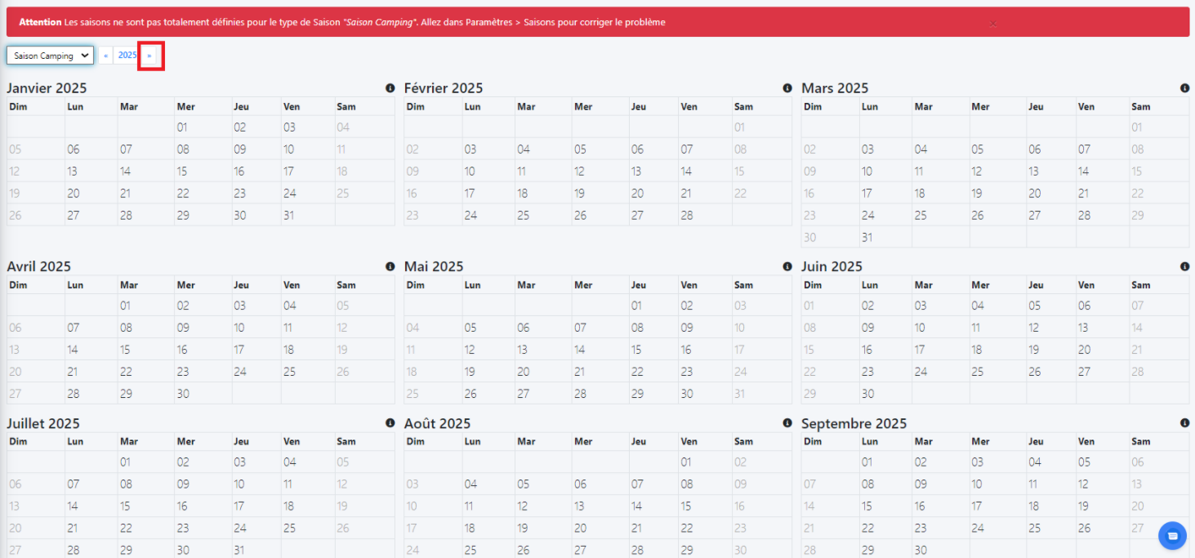The width and height of the screenshot is (1195, 558).
Task: Open the info icon for Mai 2025
Action: click(787, 266)
